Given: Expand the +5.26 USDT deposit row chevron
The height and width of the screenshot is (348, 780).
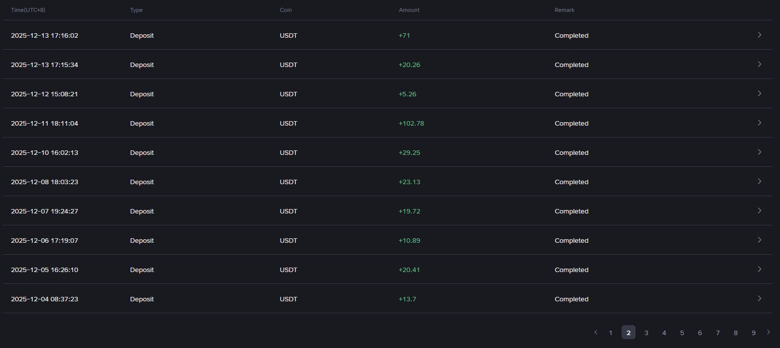Looking at the screenshot, I should [x=759, y=93].
